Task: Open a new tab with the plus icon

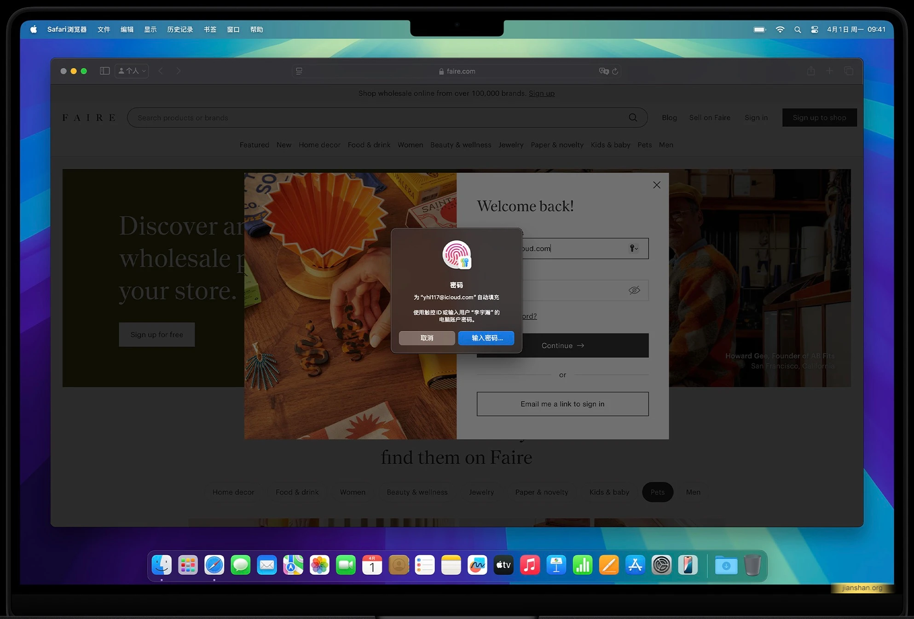Action: pos(829,71)
